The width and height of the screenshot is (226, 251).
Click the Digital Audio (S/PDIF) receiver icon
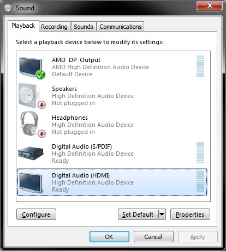click(x=31, y=154)
